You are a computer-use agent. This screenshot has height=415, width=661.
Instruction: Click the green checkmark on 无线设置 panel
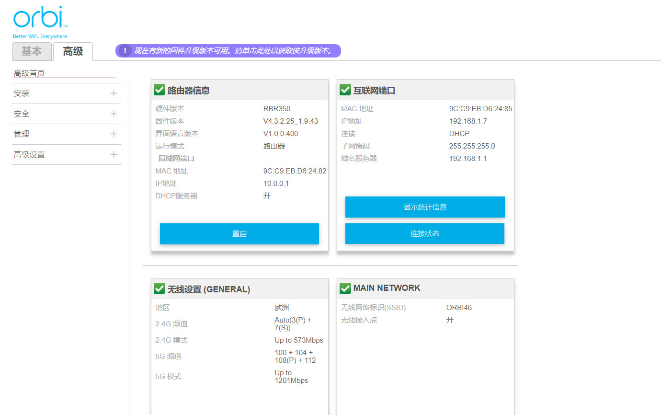[x=160, y=288]
